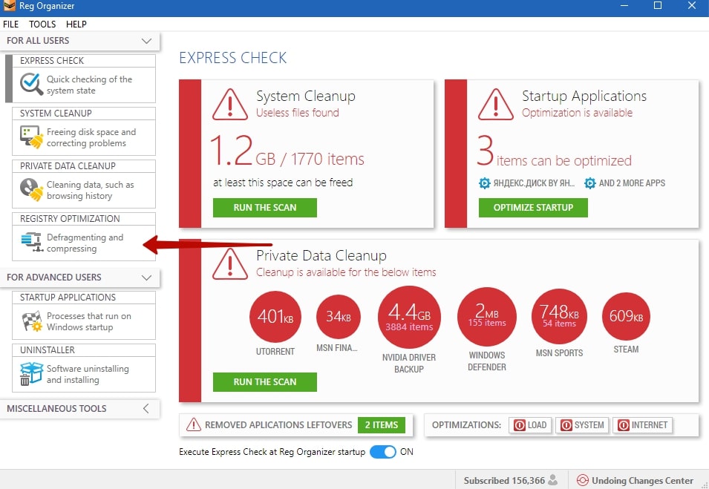709x489 pixels.
Task: Click the '1.2 GB / 1770 items' value
Action: click(x=287, y=151)
